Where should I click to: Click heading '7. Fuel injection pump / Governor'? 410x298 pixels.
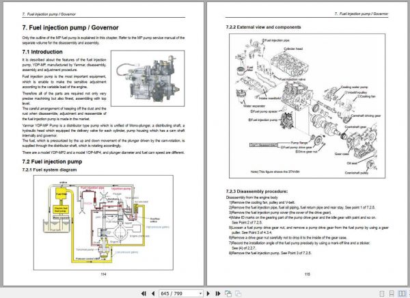point(70,28)
